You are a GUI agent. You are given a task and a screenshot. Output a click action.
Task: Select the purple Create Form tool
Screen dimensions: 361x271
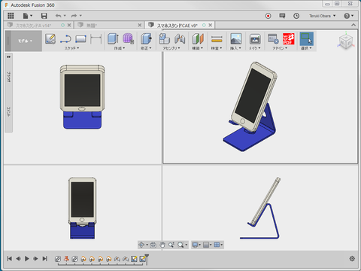click(x=128, y=38)
